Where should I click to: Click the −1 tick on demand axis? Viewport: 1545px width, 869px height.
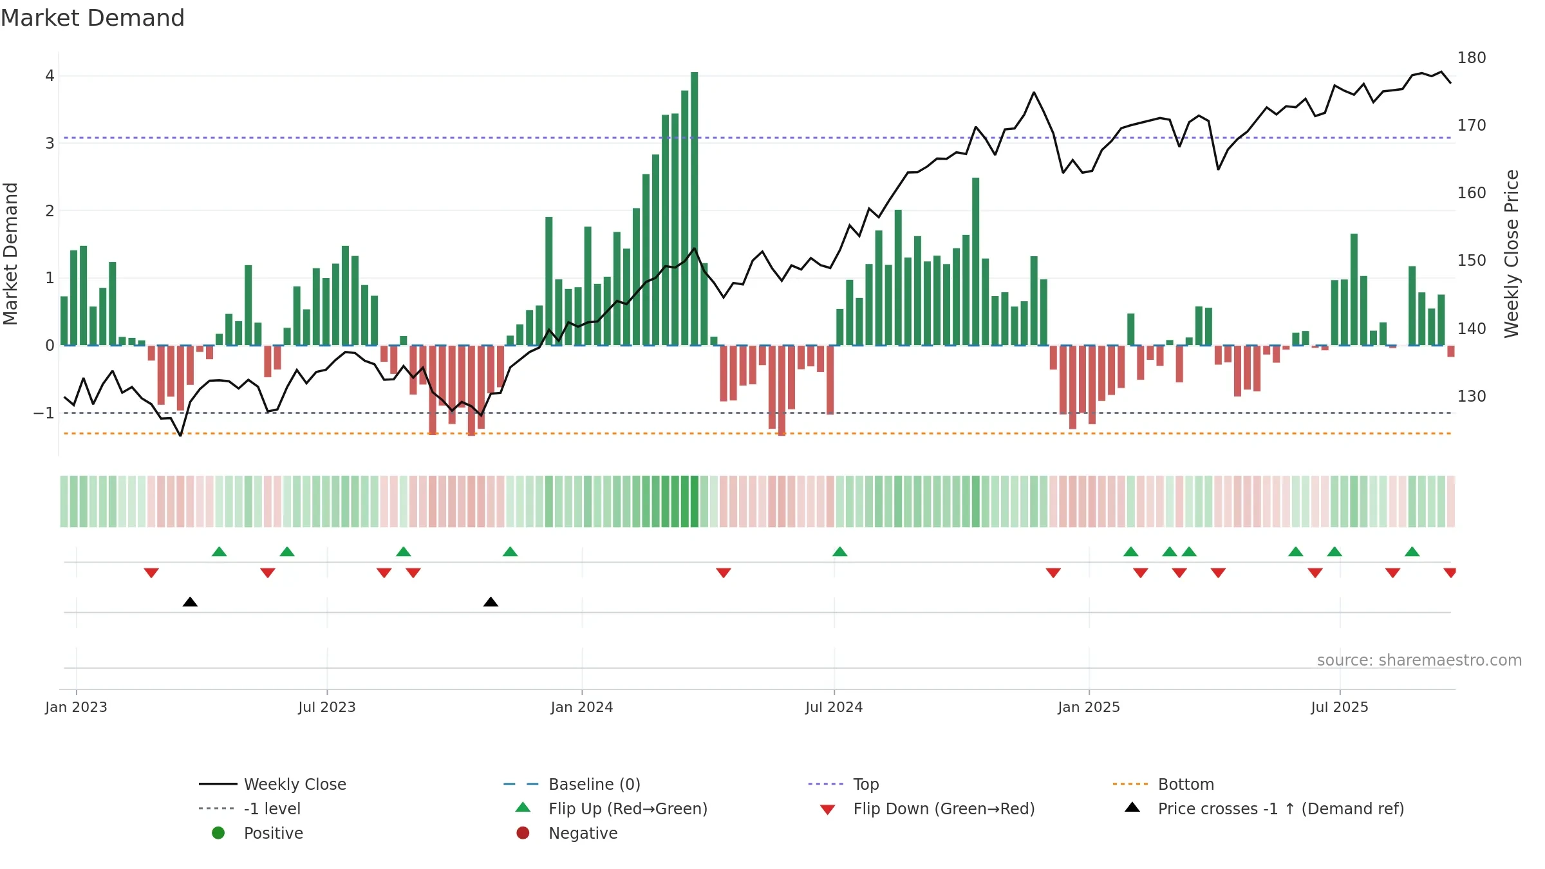pyautogui.click(x=44, y=413)
